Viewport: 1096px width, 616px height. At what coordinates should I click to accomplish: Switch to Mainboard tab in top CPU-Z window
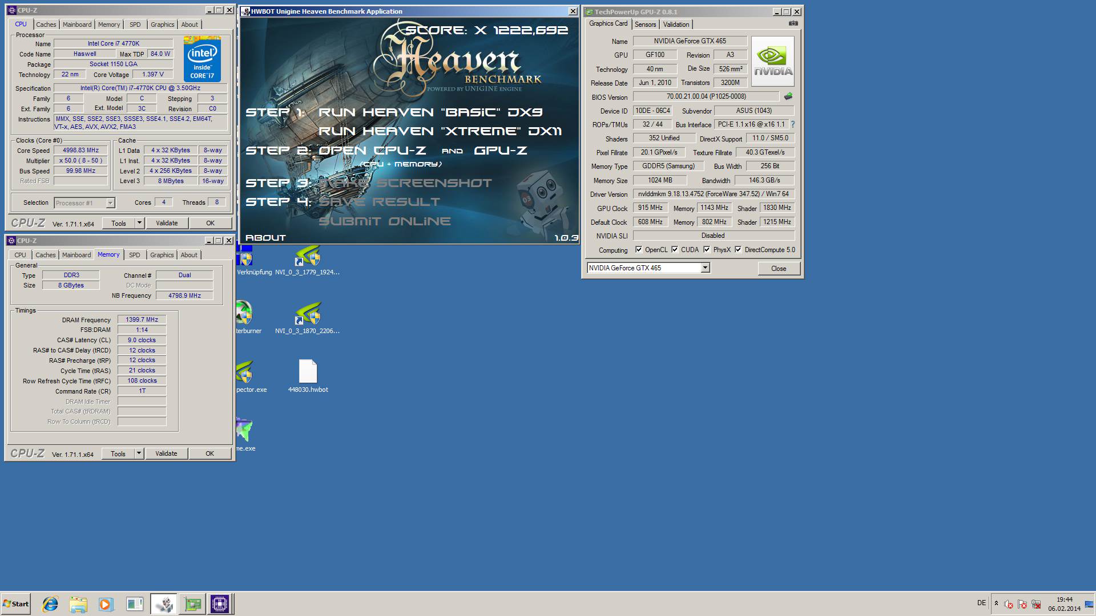point(77,25)
